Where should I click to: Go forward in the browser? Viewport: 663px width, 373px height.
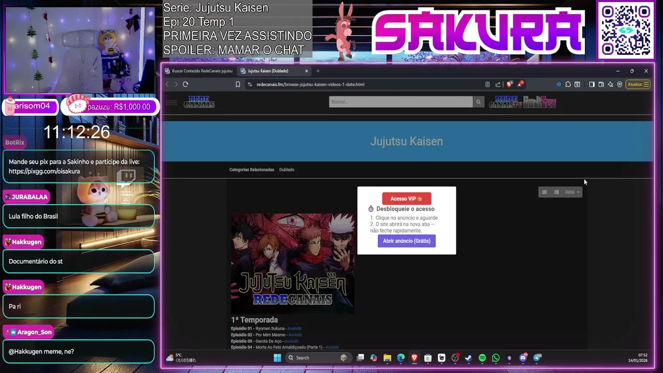tap(176, 84)
